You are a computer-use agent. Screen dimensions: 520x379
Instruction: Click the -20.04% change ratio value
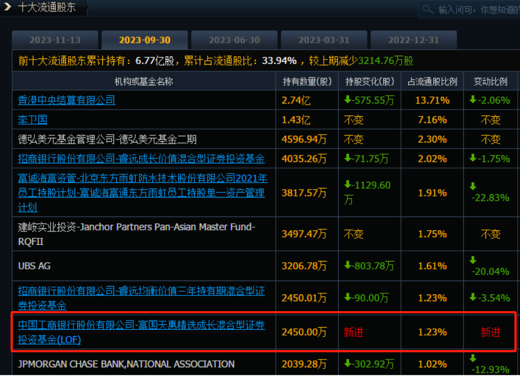click(490, 272)
